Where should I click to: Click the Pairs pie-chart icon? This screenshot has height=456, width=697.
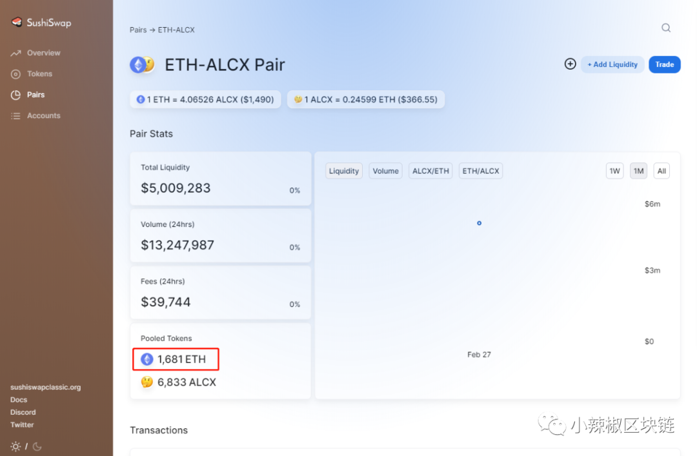coord(15,95)
